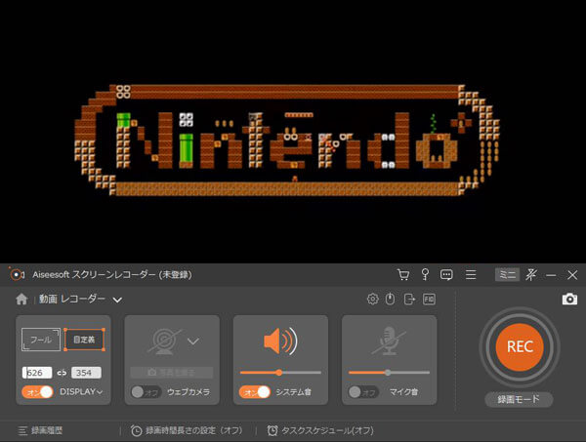Open the 録画履歴 recording history

click(40, 431)
